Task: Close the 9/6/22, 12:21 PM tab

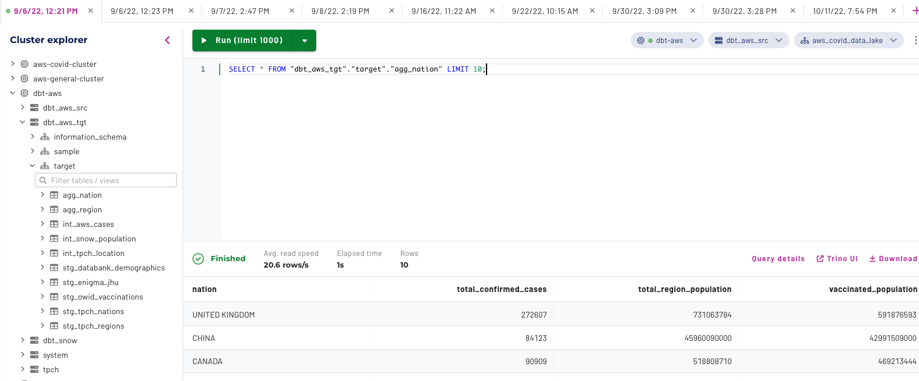Action: click(91, 10)
